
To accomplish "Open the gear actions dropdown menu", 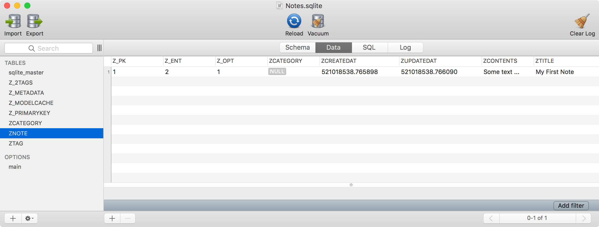I will [29, 218].
